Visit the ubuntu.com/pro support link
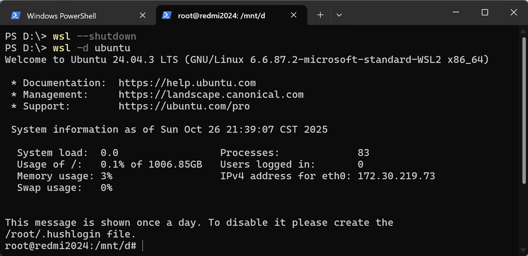Screen dimensions: 528x256 184,106
